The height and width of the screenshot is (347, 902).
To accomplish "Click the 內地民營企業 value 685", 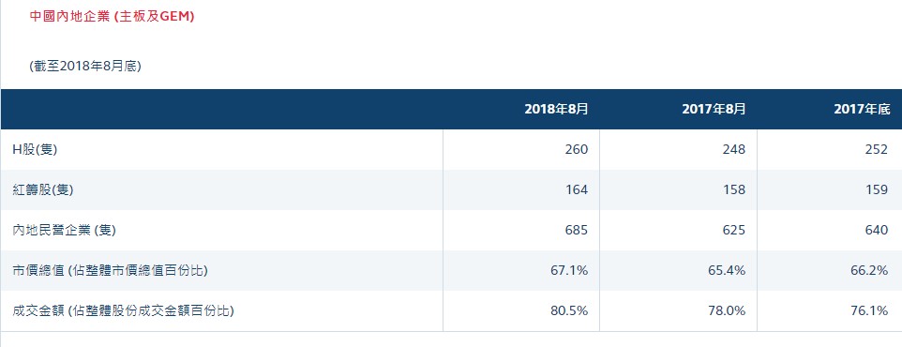I will (577, 230).
